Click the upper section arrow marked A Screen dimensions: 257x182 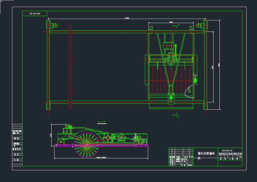tap(176, 26)
